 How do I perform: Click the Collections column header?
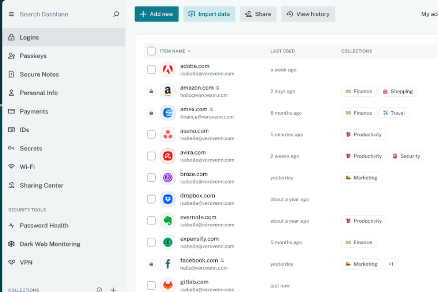357,51
